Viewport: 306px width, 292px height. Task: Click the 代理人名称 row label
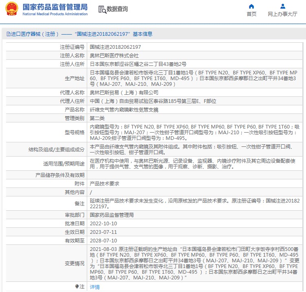tap(72, 93)
